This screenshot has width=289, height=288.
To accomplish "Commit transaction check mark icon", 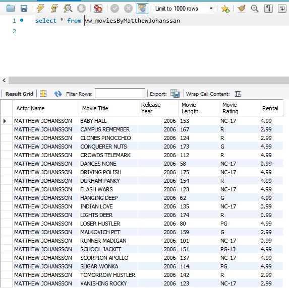I will click(114, 8).
